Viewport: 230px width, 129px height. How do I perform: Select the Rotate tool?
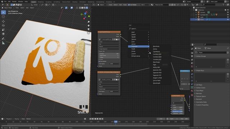(3, 25)
